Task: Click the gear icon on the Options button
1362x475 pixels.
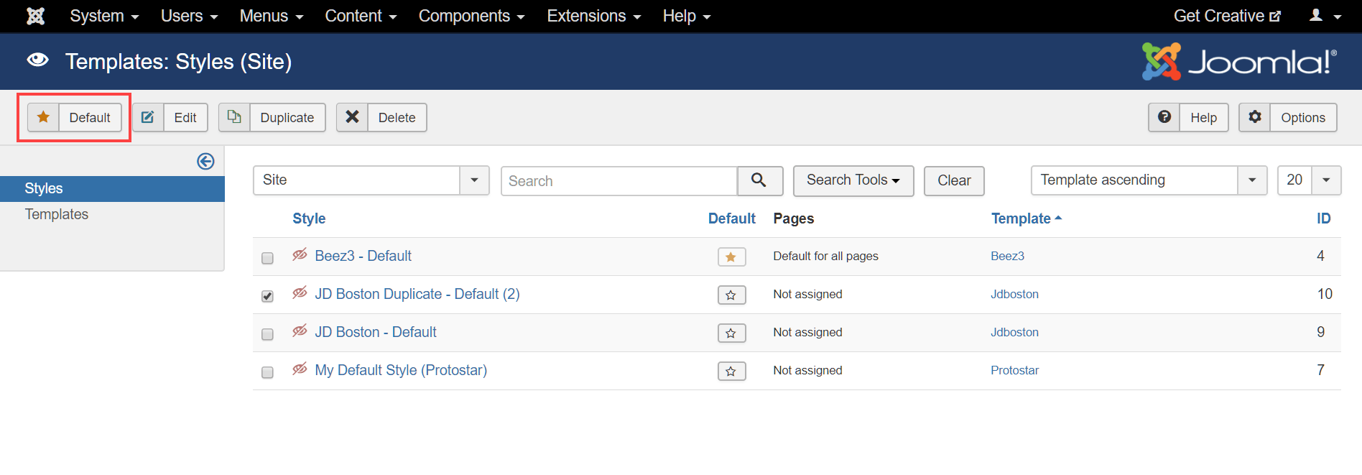Action: click(1255, 117)
